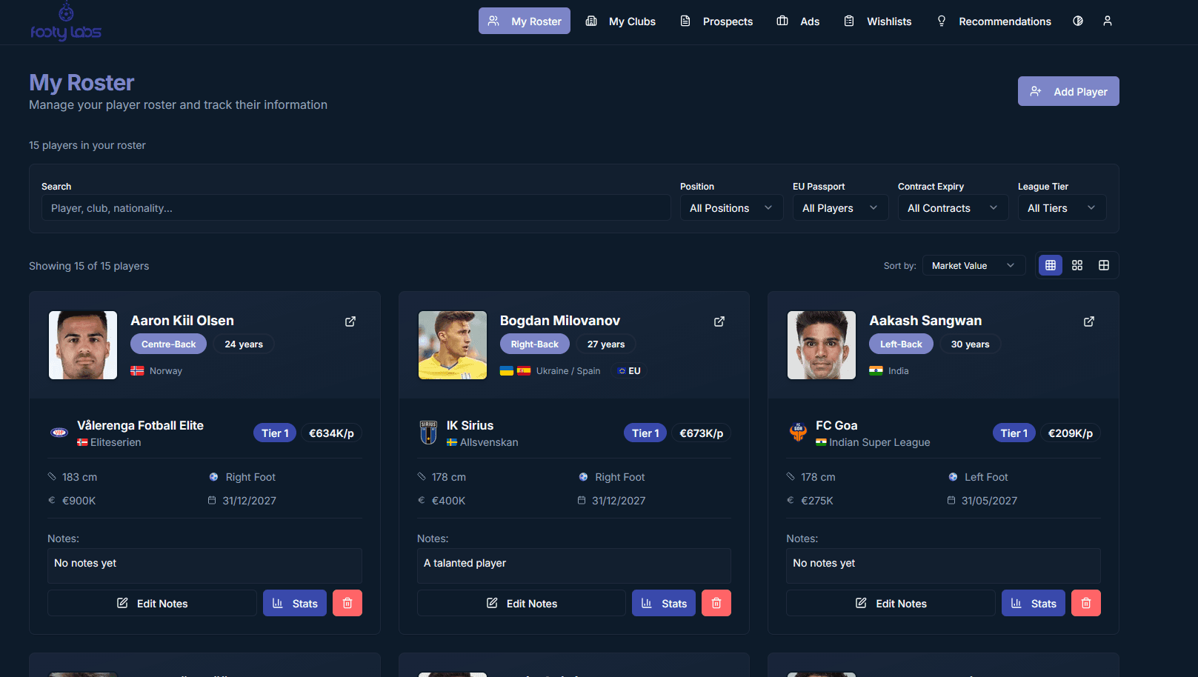Delete Bogdan Milovanov with trash button

pyautogui.click(x=716, y=603)
